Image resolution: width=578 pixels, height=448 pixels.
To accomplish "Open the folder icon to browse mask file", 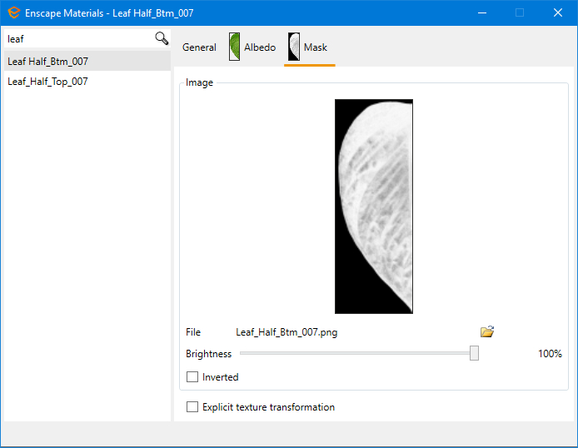I will point(487,331).
